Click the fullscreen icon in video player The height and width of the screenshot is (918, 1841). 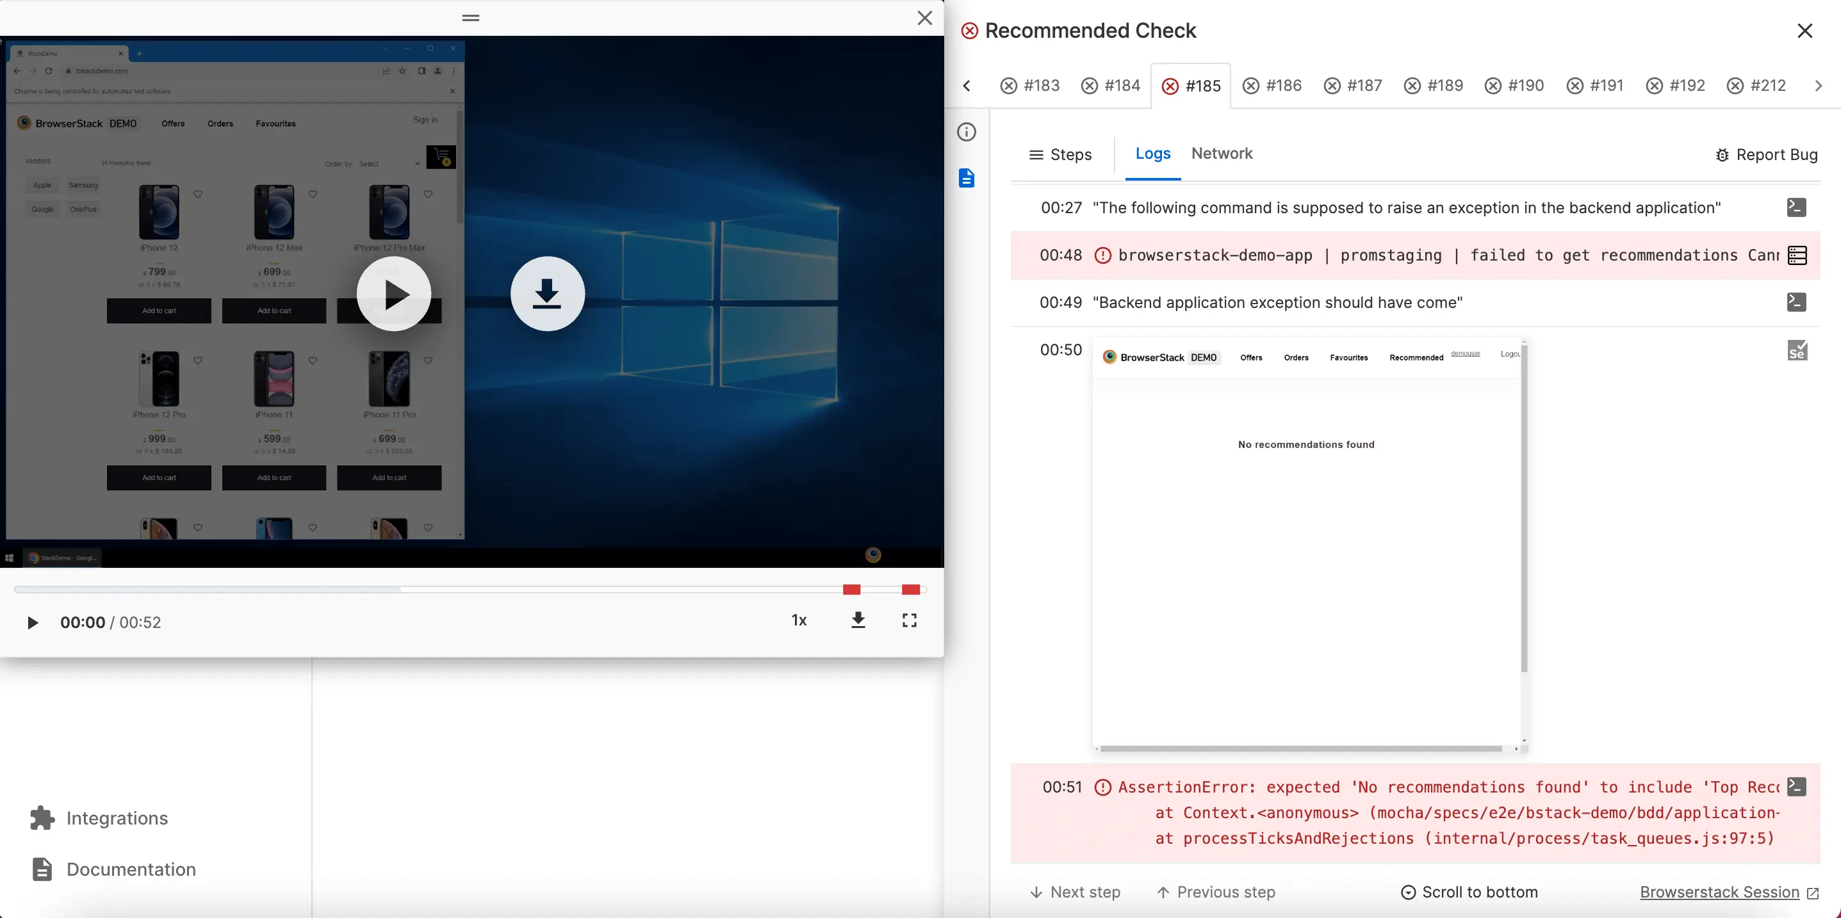click(x=911, y=621)
